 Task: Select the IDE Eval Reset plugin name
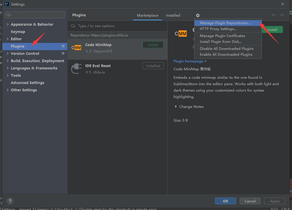[x=98, y=66]
